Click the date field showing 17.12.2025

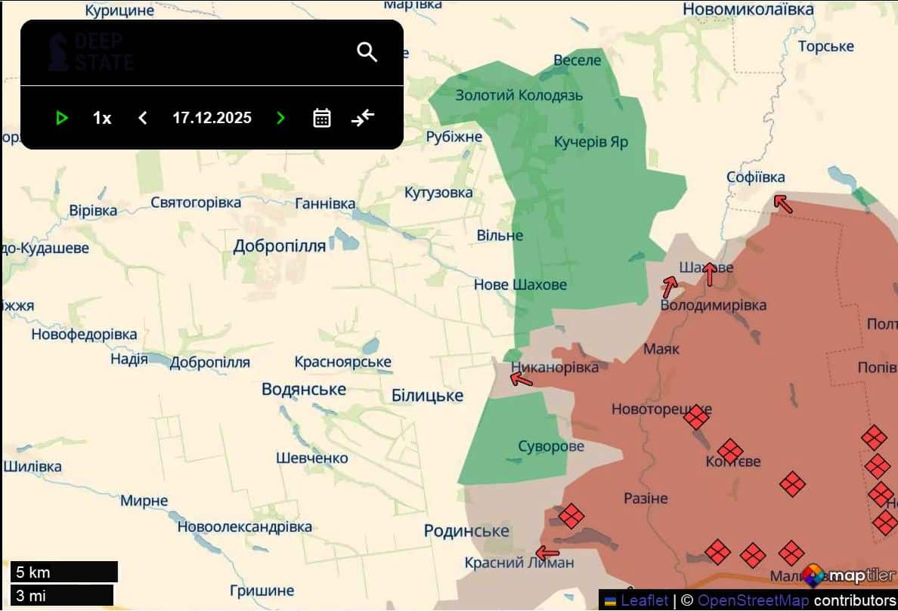212,117
